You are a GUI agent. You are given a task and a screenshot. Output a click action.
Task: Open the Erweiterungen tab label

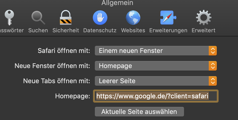168,31
